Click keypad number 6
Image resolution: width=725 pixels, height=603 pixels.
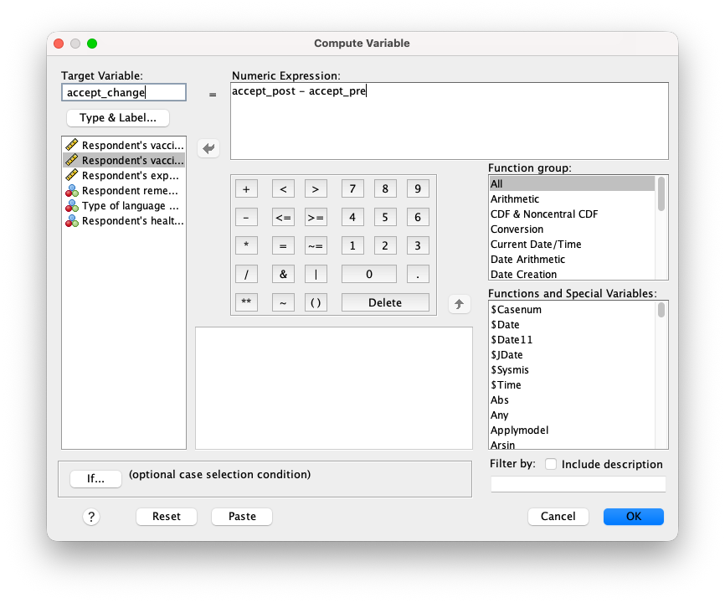point(418,218)
